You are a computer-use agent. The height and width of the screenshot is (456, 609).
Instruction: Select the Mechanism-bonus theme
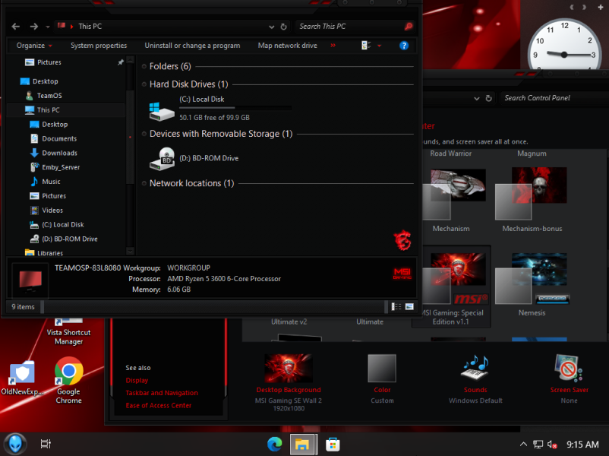coord(532,200)
